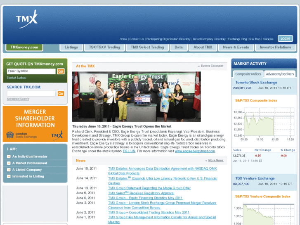Screen dimensions: 300x225
Task: Open the Data menu
Action: [x=179, y=47]
